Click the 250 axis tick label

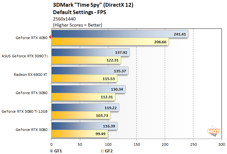click(x=193, y=144)
